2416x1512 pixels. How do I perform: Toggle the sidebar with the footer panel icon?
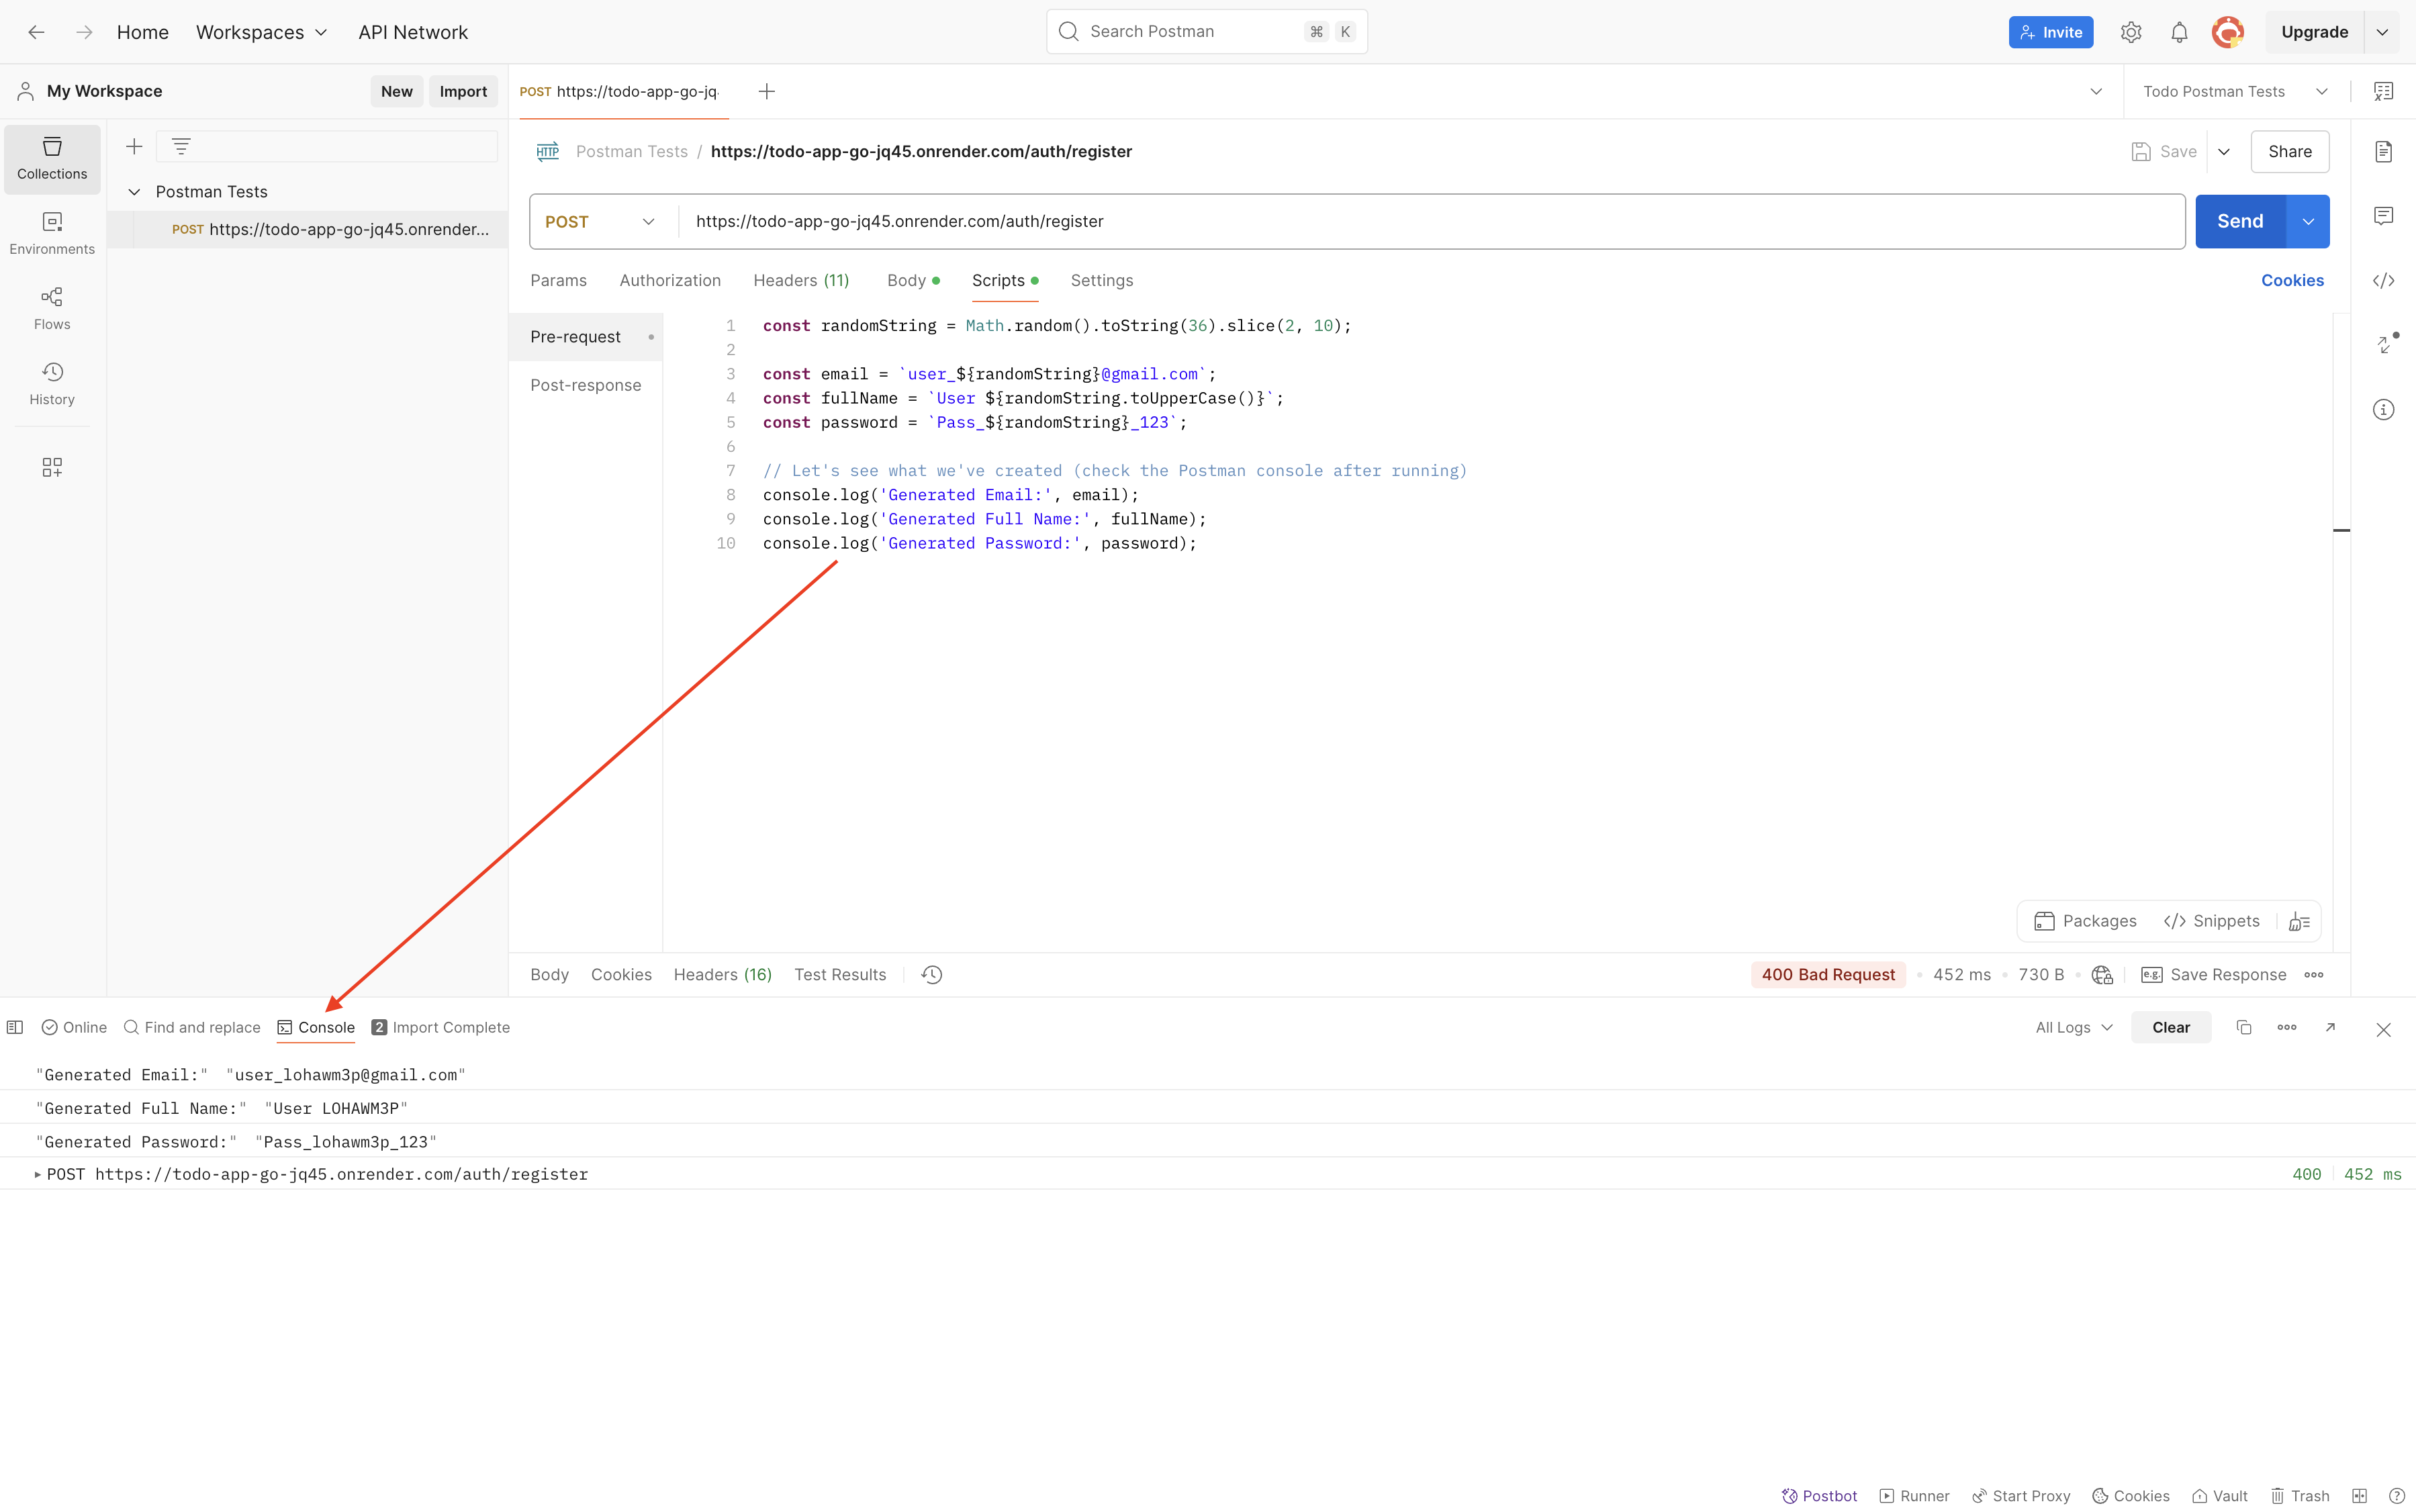pos(15,1028)
